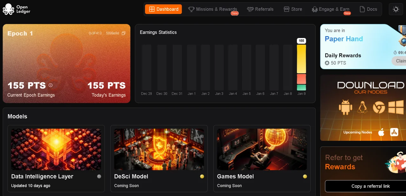Toggle light/dark theme sun button
Viewport: 406px width, 196px height.
(396, 9)
